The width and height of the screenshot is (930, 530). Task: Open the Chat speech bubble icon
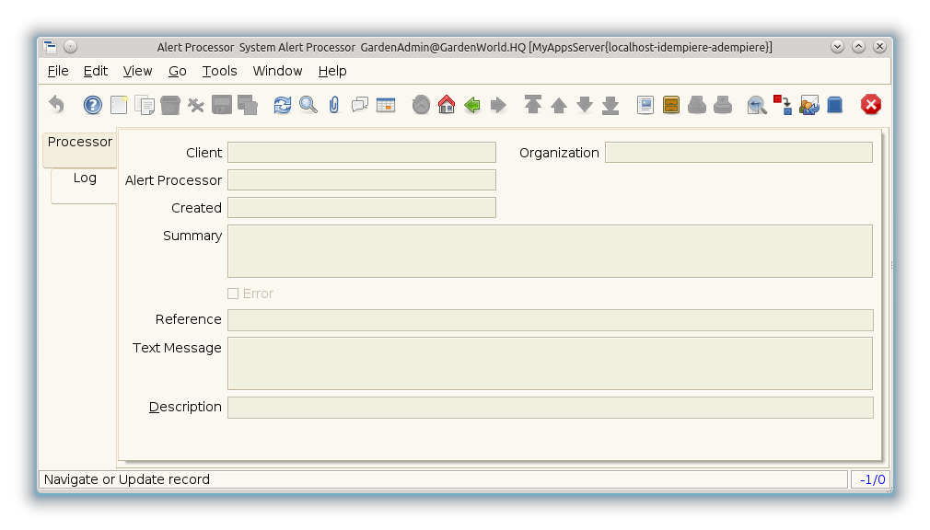(x=360, y=105)
